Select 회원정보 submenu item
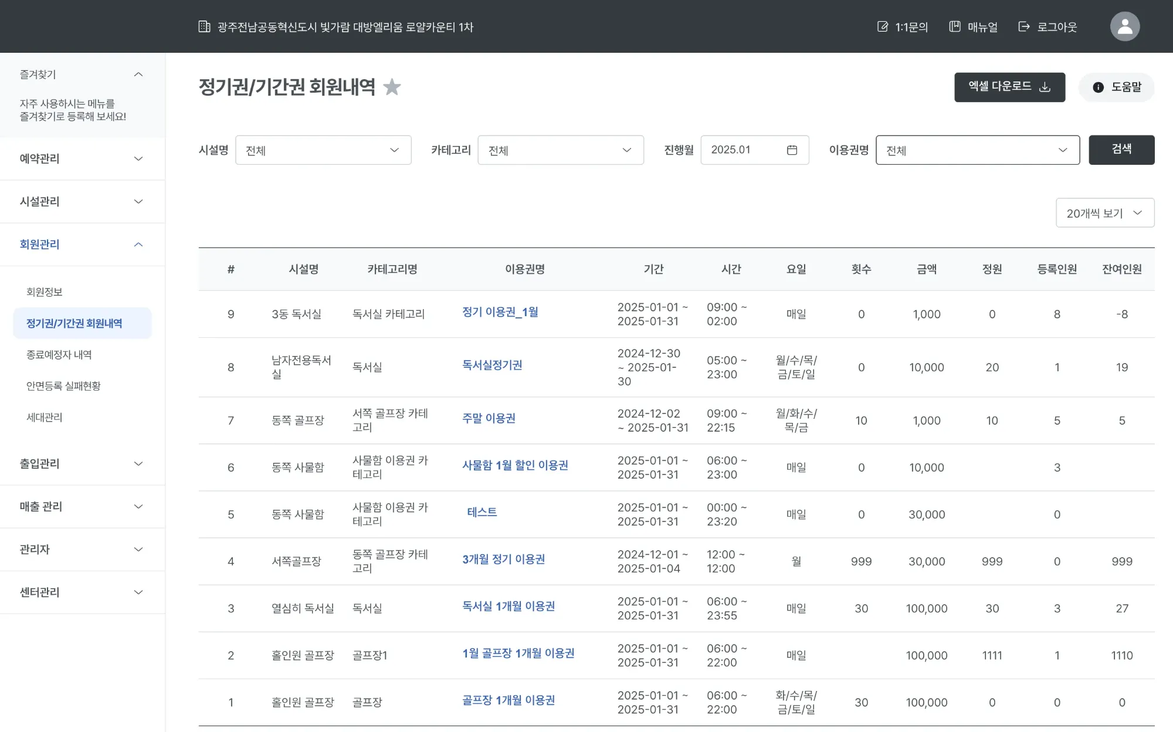 pos(45,292)
